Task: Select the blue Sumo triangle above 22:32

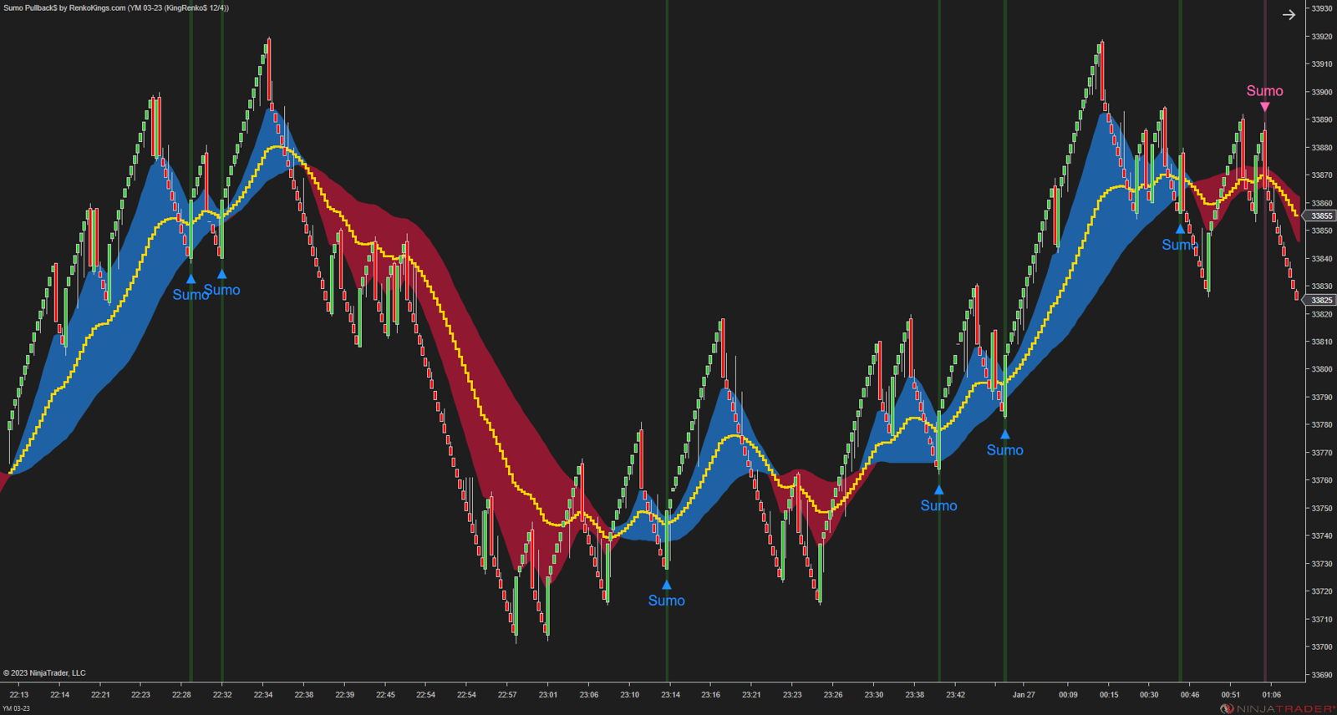Action: [221, 274]
